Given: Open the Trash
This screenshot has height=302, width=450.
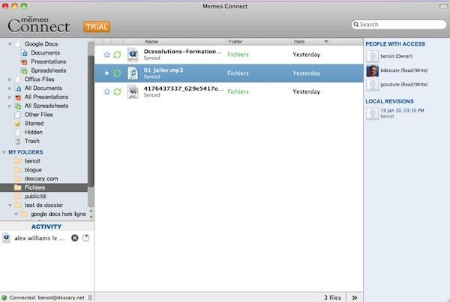Looking at the screenshot, I should point(31,141).
